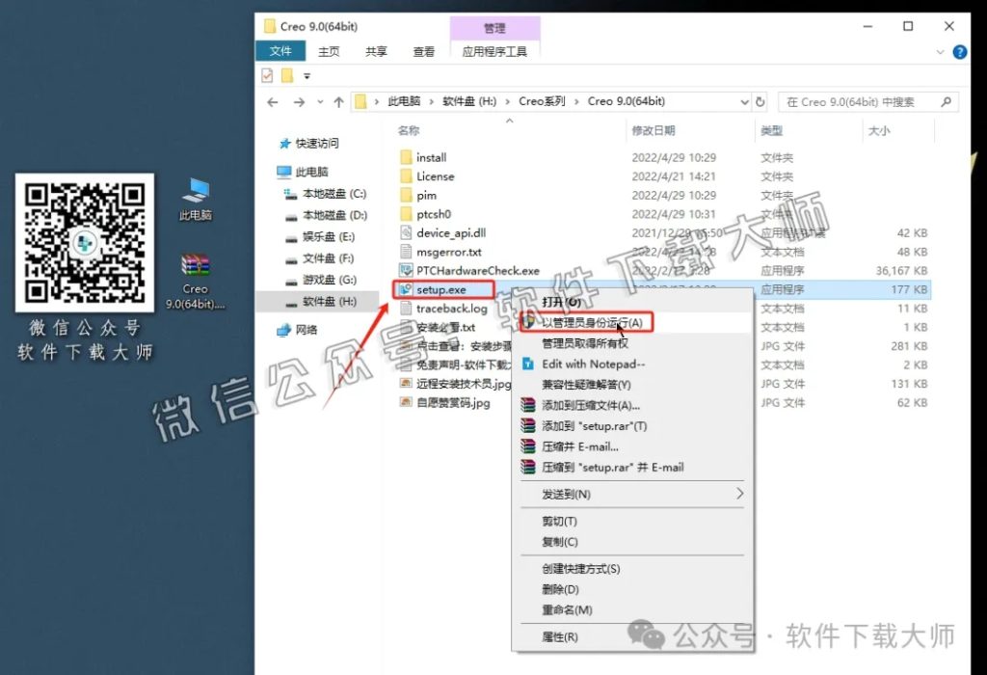Refresh the current folder view
The height and width of the screenshot is (675, 987).
tap(760, 102)
